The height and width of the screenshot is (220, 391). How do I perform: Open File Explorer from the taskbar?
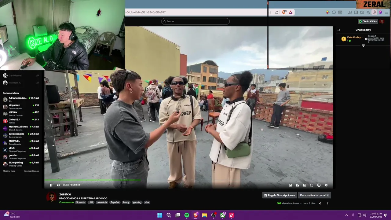click(x=205, y=215)
